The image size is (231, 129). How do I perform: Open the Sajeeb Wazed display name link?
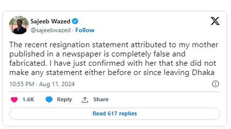pyautogui.click(x=50, y=22)
